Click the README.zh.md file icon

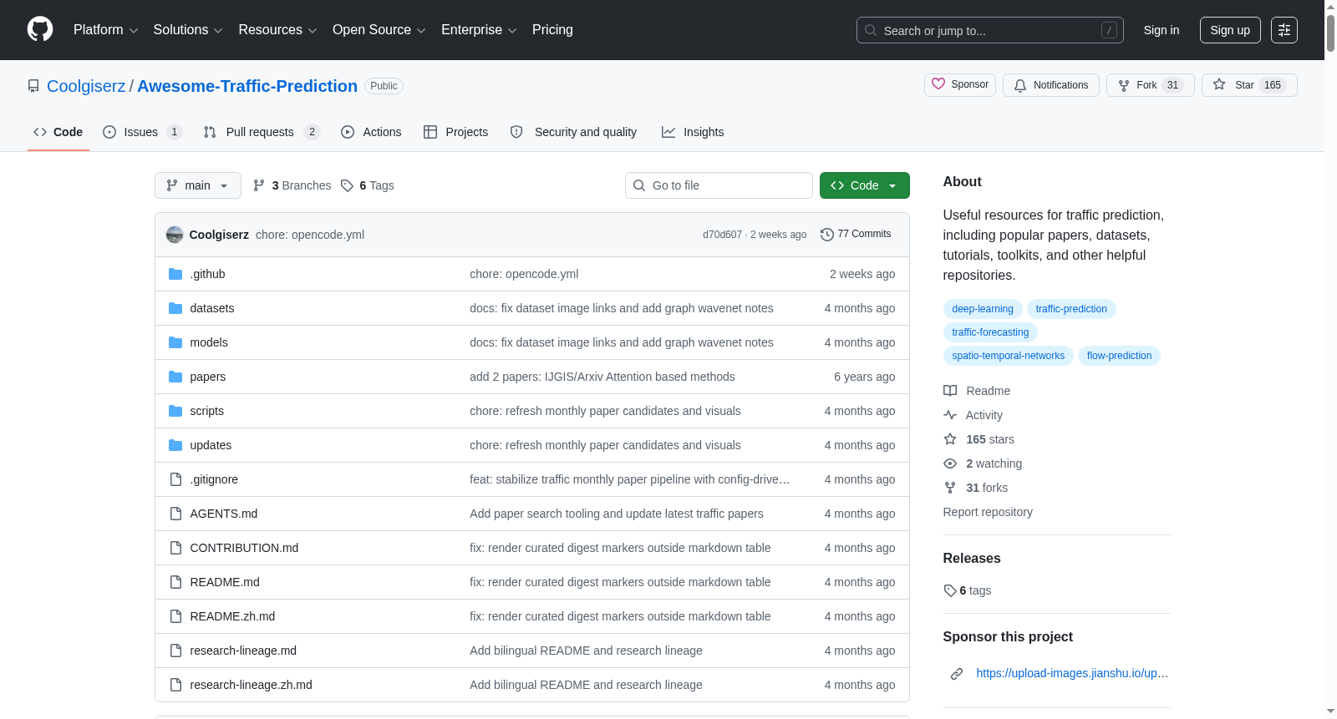[175, 616]
